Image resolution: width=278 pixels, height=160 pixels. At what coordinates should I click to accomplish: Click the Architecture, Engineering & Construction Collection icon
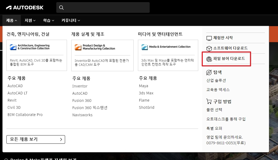[13, 47]
